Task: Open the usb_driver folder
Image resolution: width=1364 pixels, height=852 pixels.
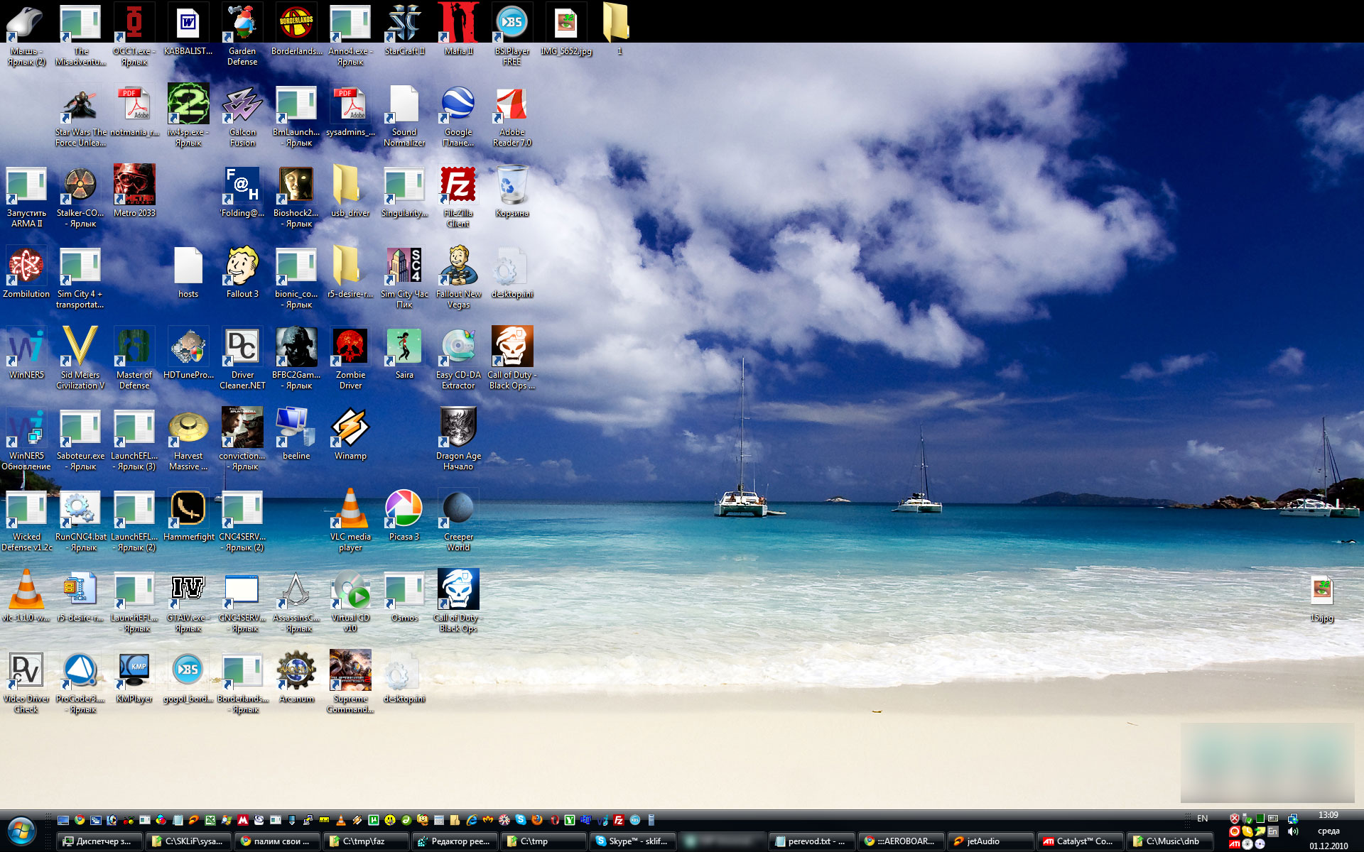Action: tap(350, 192)
